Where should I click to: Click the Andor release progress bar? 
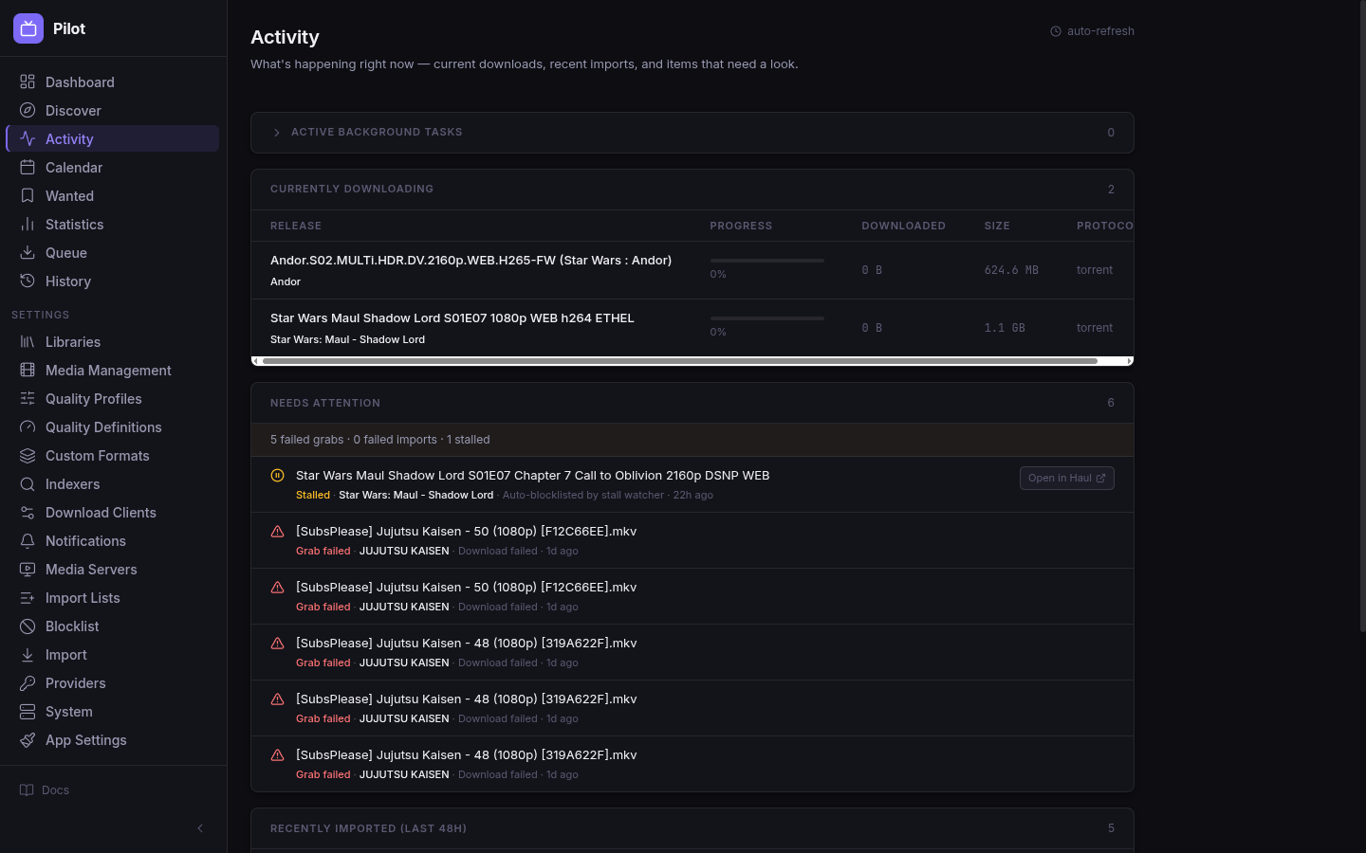(x=766, y=261)
